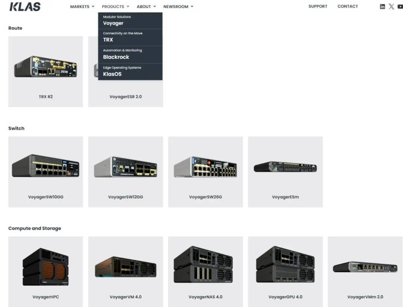Viewport: 403px width, 307px height.
Task: Click the VoyagerESm product name
Action: click(285, 197)
